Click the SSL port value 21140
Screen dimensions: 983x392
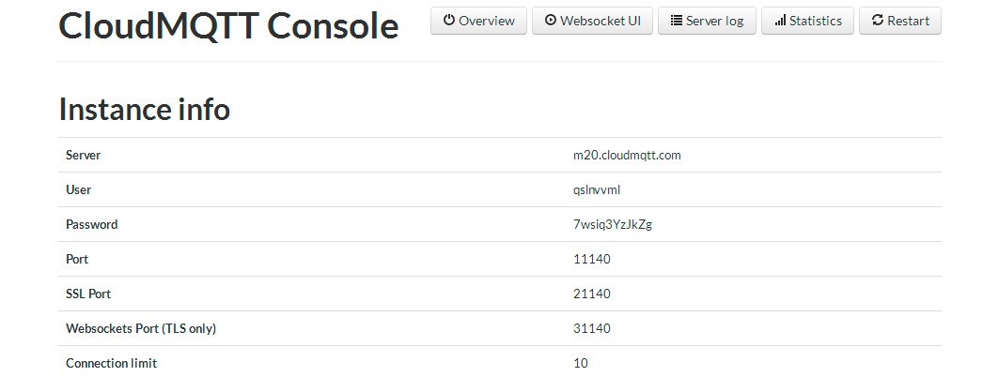pos(591,294)
